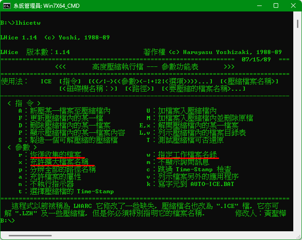Click command T '測試壓縮檔可否還原'
The image size is (302, 240).
191,140
